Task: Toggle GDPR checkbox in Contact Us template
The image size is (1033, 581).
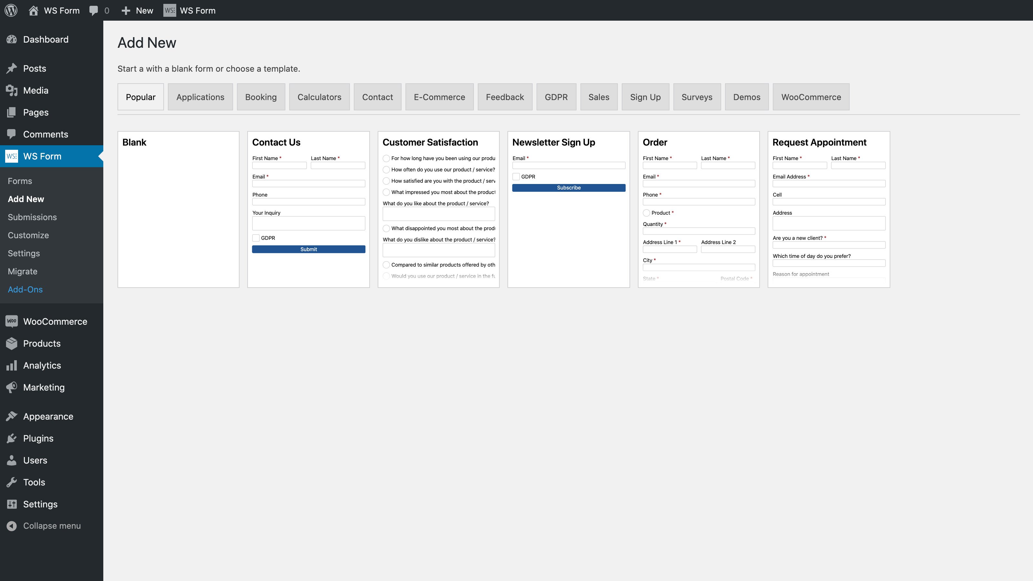Action: (256, 238)
